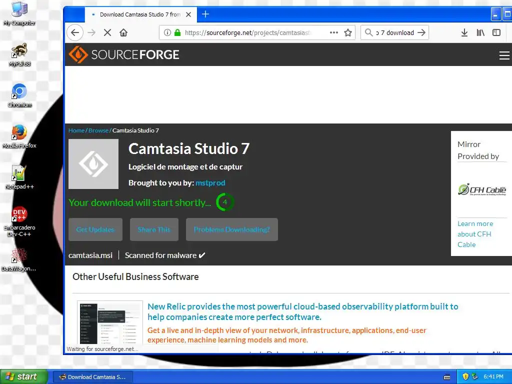Image resolution: width=512 pixels, height=384 pixels.
Task: Open the My Computer desktop icon
Action: click(x=19, y=13)
